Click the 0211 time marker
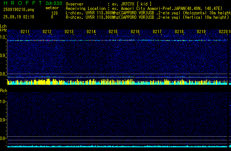 25,32
